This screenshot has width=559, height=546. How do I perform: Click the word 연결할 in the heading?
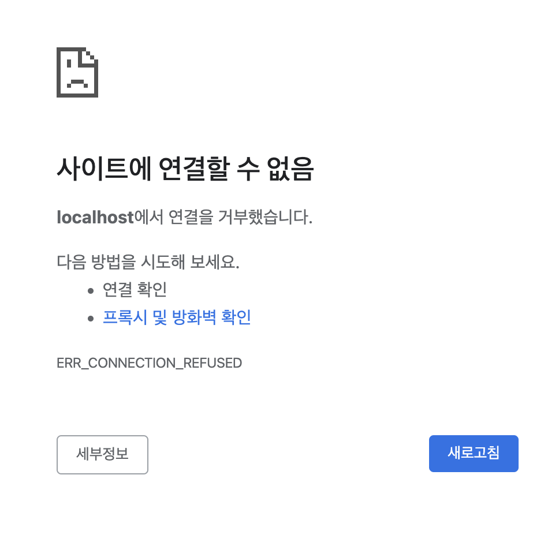[x=194, y=169]
